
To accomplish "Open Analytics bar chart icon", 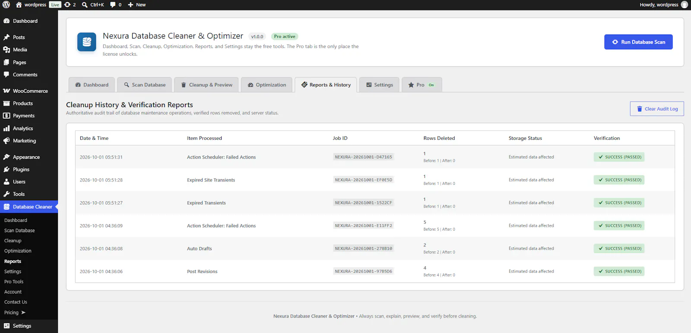I will pyautogui.click(x=6, y=128).
